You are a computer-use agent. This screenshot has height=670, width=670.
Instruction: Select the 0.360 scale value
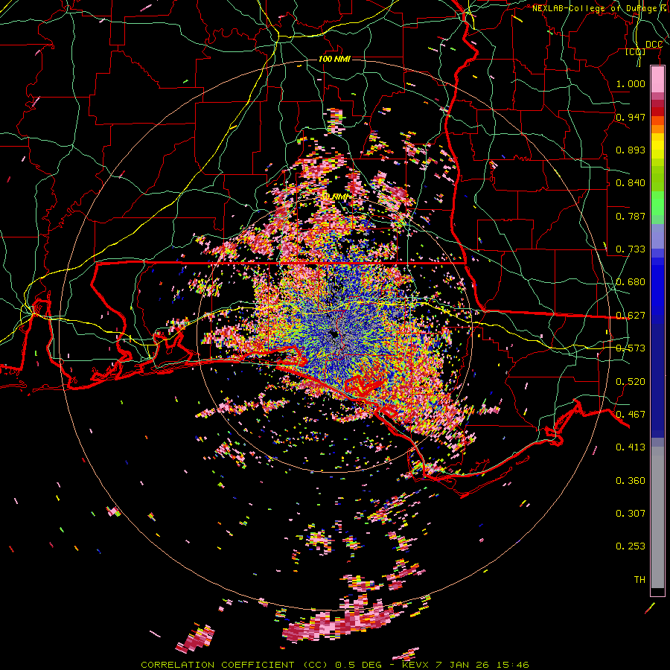tap(631, 481)
